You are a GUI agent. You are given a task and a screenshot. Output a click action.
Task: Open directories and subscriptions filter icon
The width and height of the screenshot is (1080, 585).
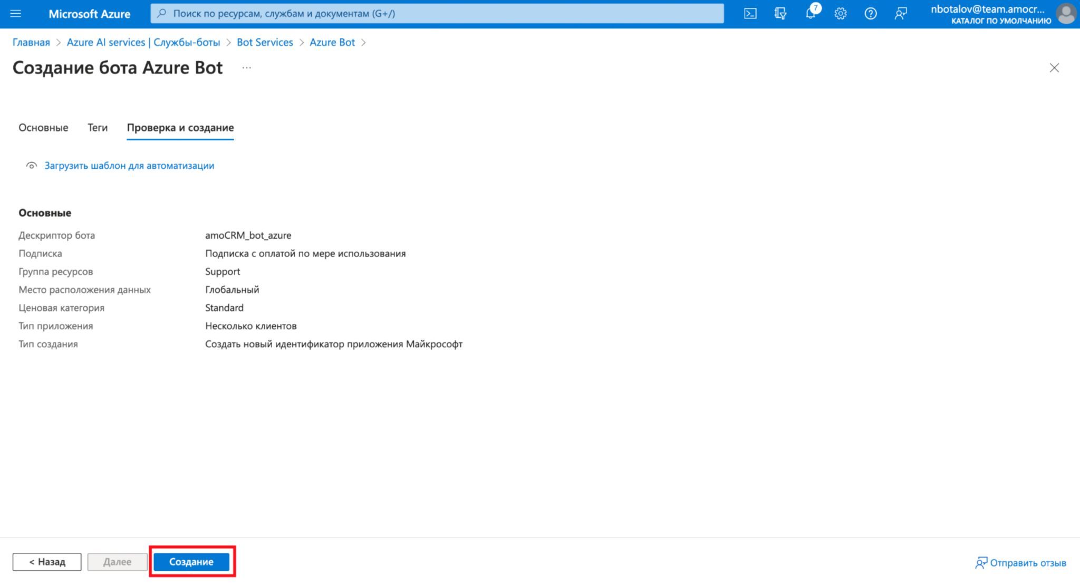click(780, 14)
